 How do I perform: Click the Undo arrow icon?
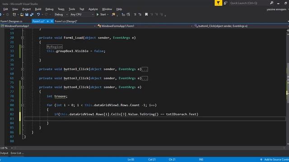click(38, 14)
